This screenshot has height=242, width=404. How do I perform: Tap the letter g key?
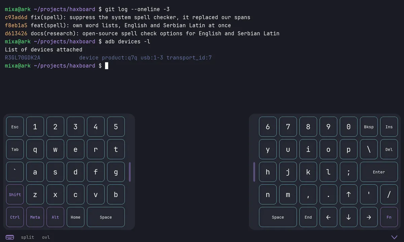tap(116, 172)
